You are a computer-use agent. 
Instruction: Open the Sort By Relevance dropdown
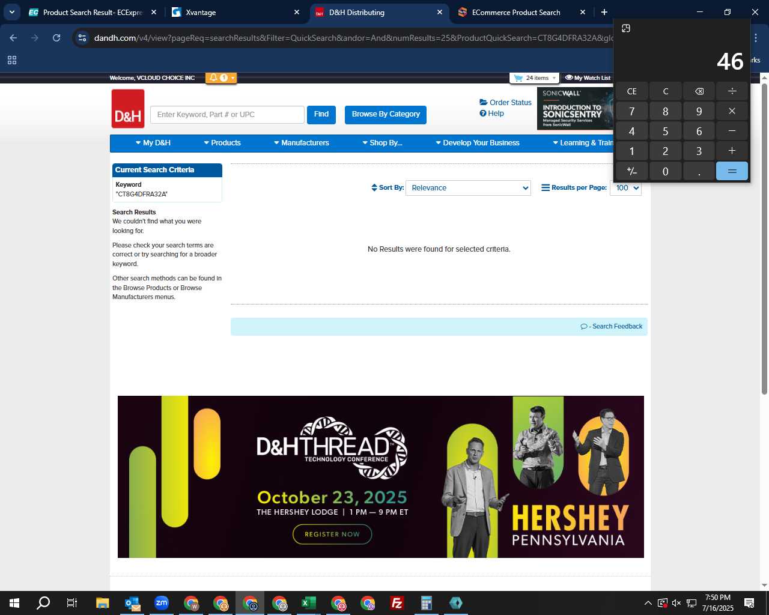[468, 188]
